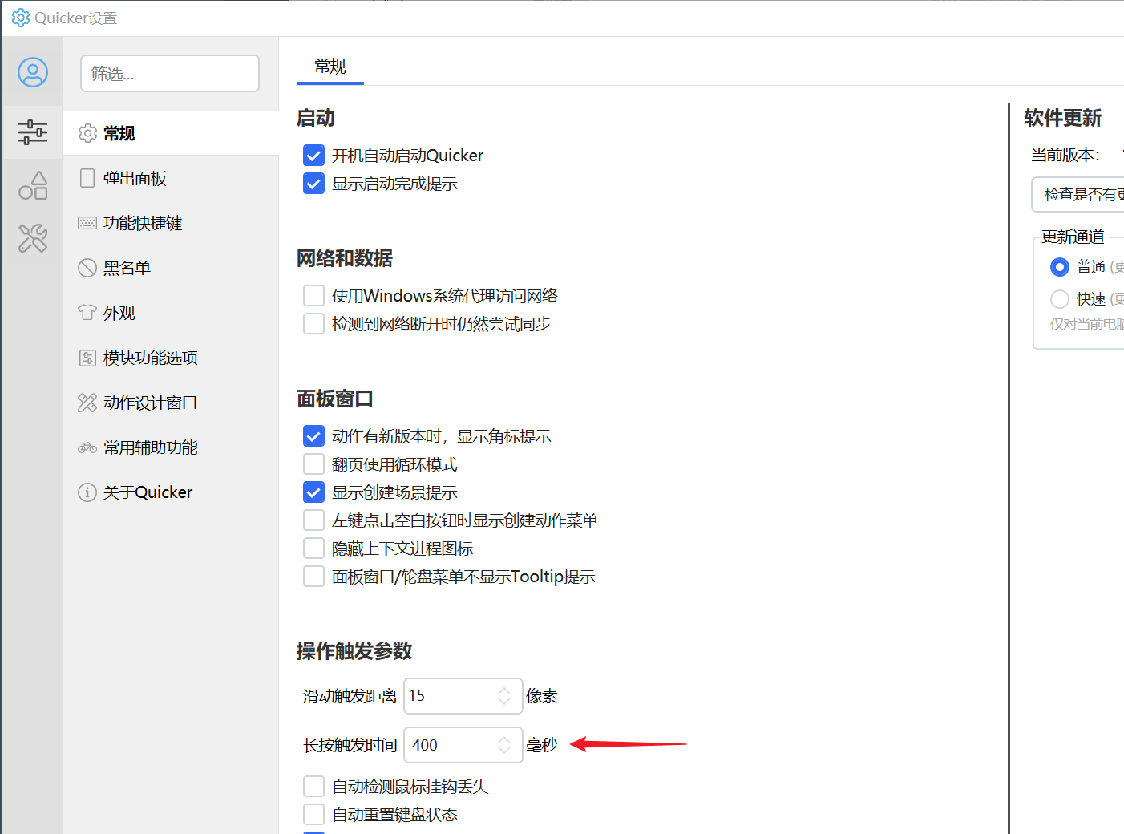Screen dimensions: 1124x834
Task: Click the gear icon beside 常规
Action: [87, 133]
